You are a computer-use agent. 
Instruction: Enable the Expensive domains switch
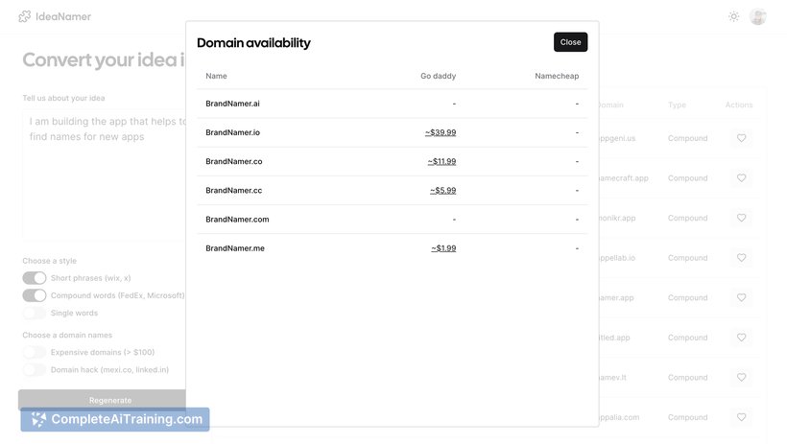coord(35,352)
